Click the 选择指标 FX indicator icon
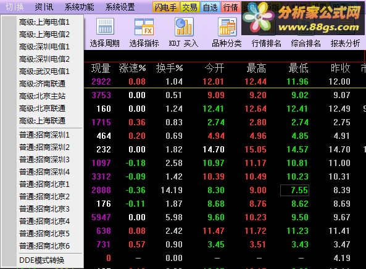This screenshot has height=269, width=366. coord(144,27)
